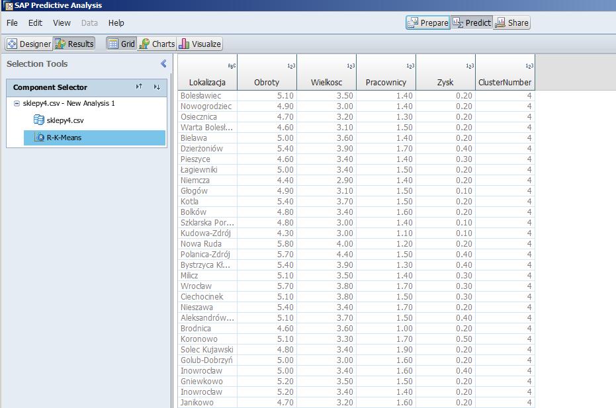
Task: Open the Charts view
Action: (157, 44)
